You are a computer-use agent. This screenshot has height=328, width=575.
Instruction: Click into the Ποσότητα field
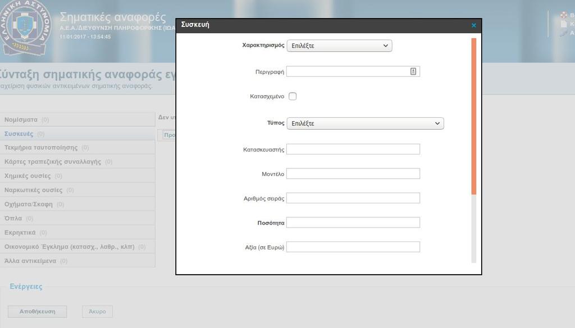(x=353, y=222)
